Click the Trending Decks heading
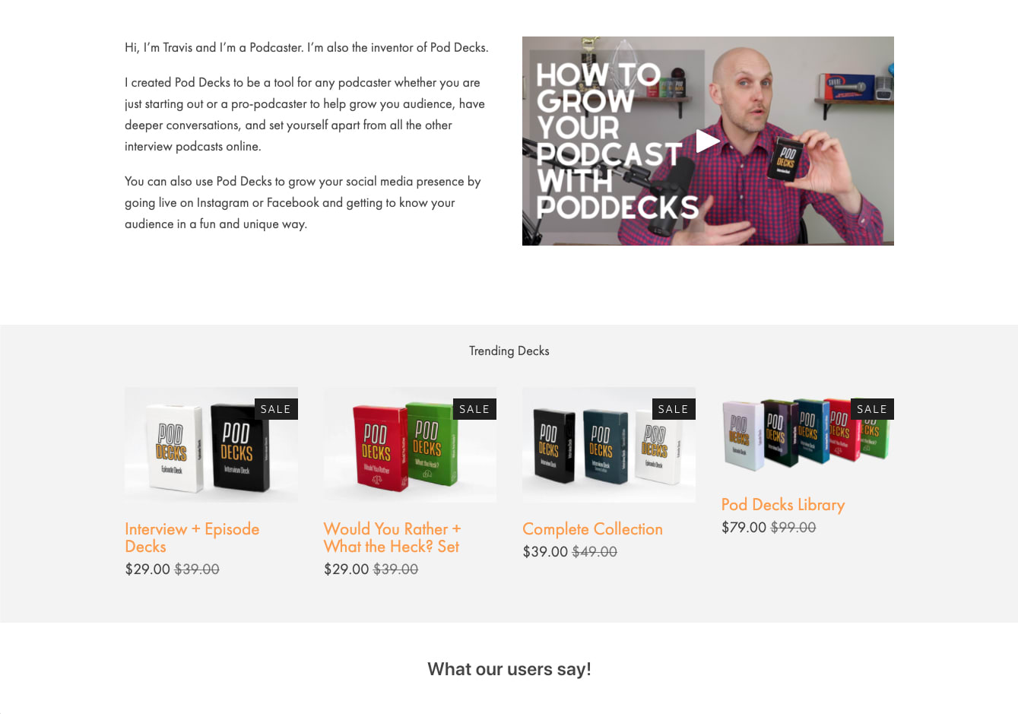1018x714 pixels. 509,351
